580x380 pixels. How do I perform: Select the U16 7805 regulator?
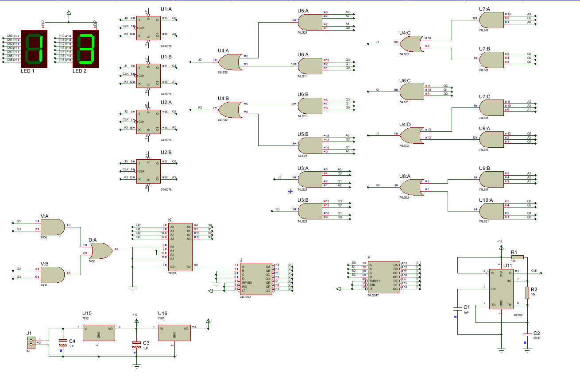click(174, 333)
